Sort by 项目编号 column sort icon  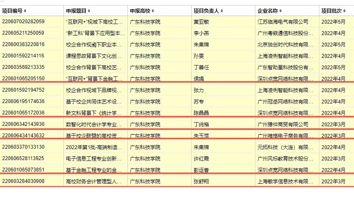tap(25, 11)
